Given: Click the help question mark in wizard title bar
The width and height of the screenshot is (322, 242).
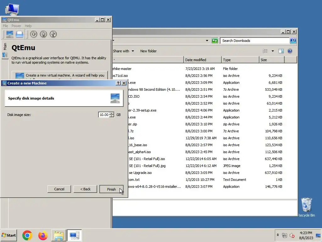Looking at the screenshot, I should 118,83.
